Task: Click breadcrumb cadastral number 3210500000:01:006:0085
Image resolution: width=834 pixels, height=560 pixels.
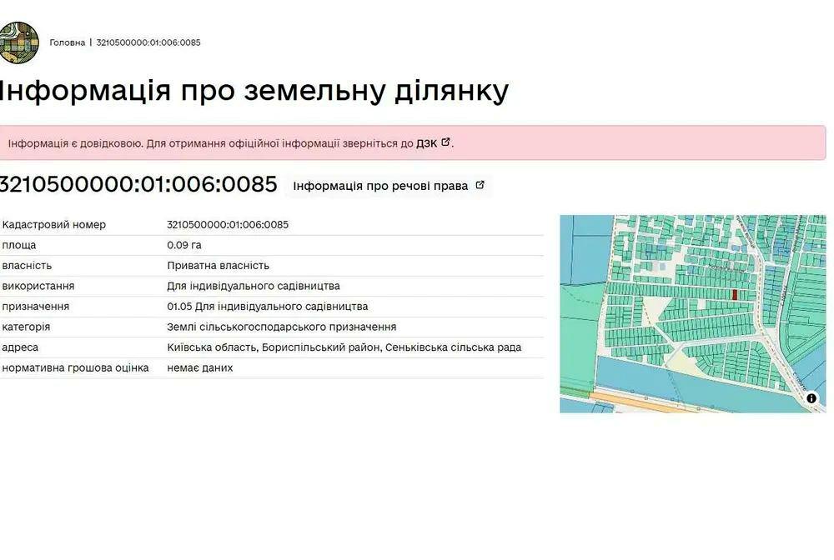Action: click(148, 42)
